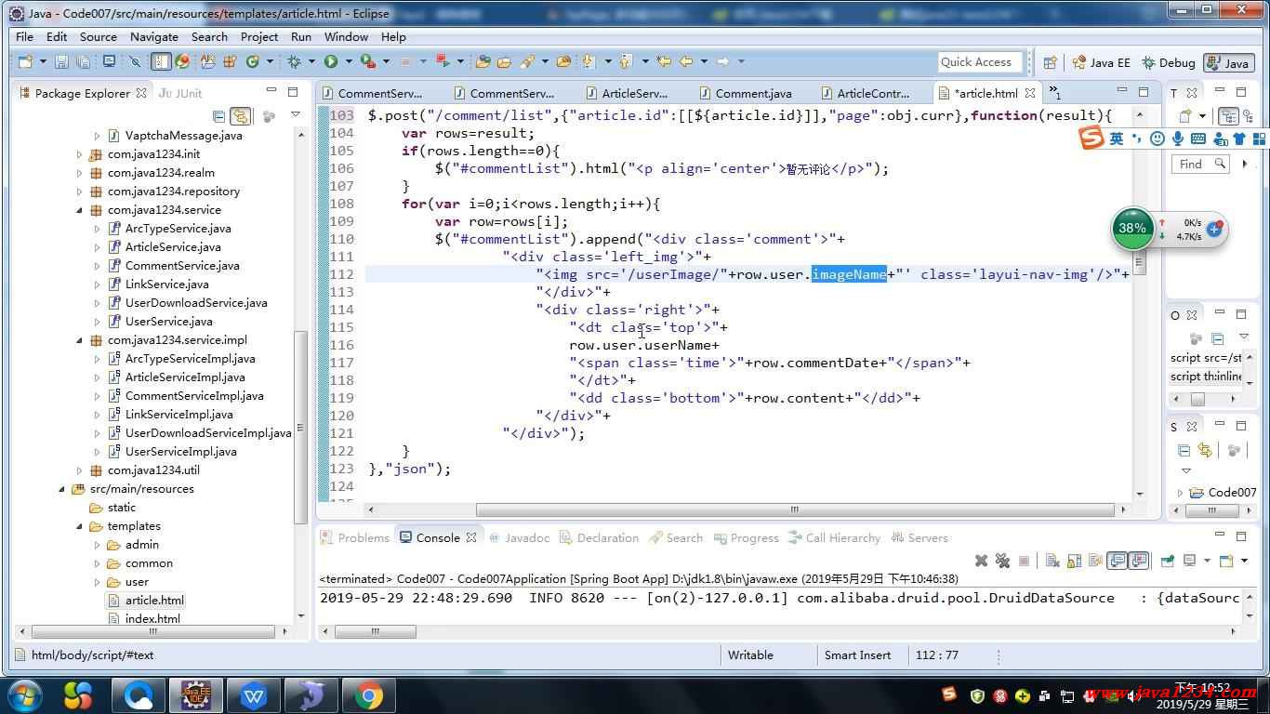Image resolution: width=1270 pixels, height=714 pixels.
Task: Close the article.html editor tab
Action: pos(1030,93)
